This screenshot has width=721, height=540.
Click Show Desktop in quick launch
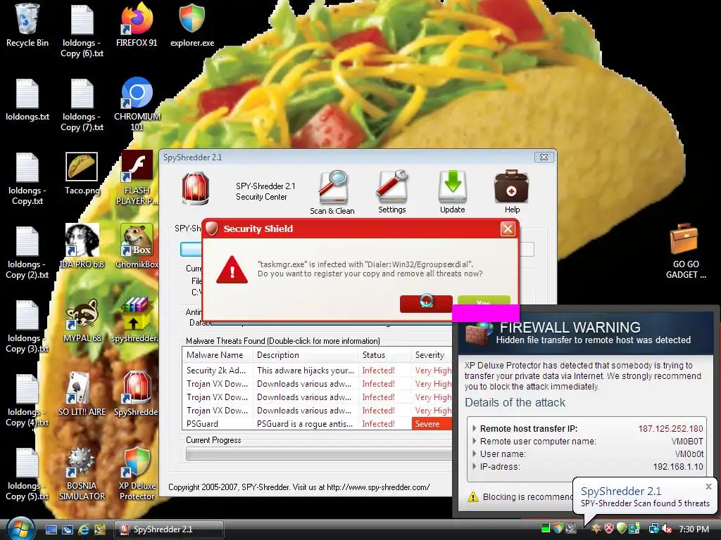(51, 529)
